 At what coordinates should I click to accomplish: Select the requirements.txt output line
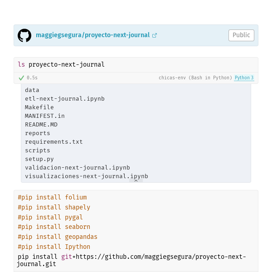tap(54, 142)
